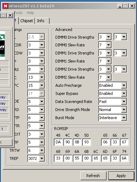Click ROMSIP register 4C field

67,142
